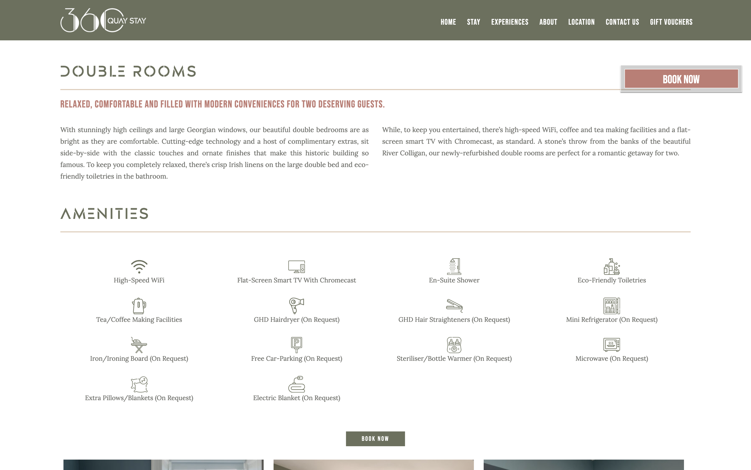Click 'Steriliser/Bottle Warmer (On Request)' label
This screenshot has height=470, width=751.
click(454, 358)
